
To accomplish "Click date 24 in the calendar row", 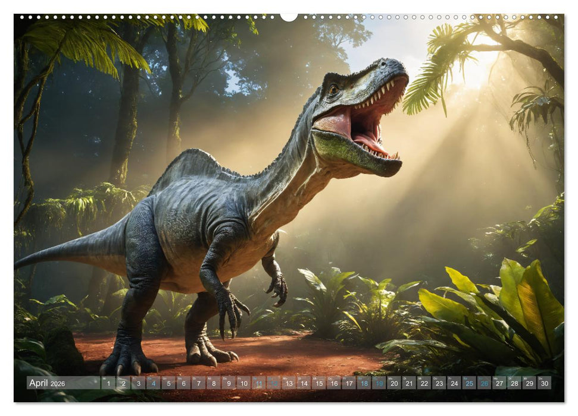I will [x=454, y=383].
